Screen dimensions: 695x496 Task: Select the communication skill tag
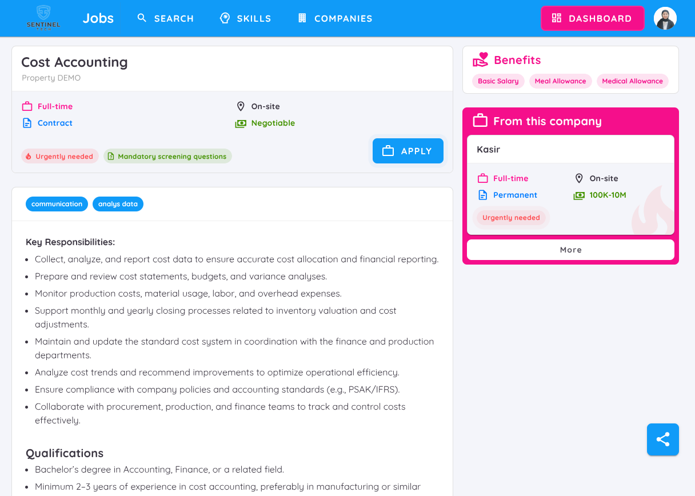(x=57, y=204)
